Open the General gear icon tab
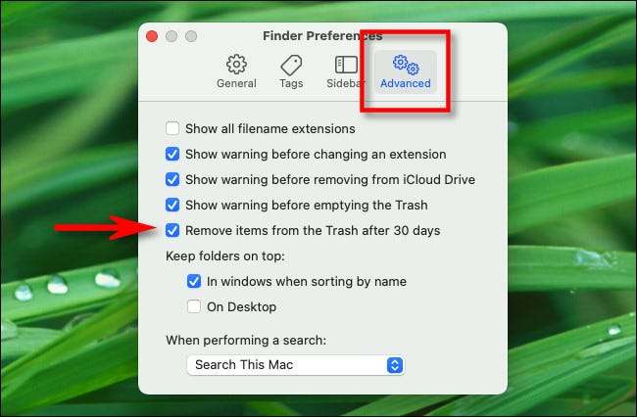 coord(236,64)
